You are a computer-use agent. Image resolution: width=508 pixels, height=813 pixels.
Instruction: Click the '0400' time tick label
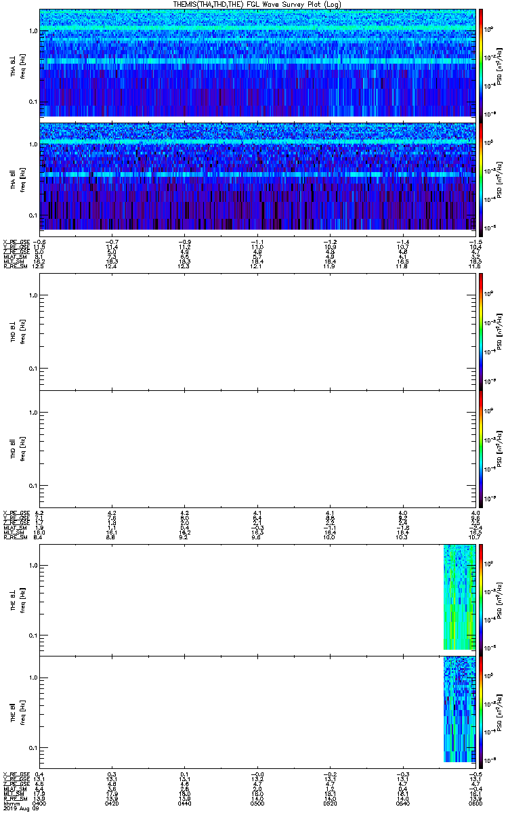39,803
